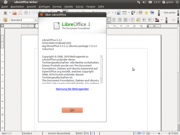Open the Nennung der Beitragenden link
180x135 pixels.
[72, 89]
